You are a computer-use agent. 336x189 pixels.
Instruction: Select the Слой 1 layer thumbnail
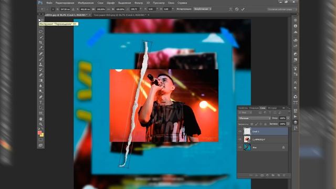point(247,131)
